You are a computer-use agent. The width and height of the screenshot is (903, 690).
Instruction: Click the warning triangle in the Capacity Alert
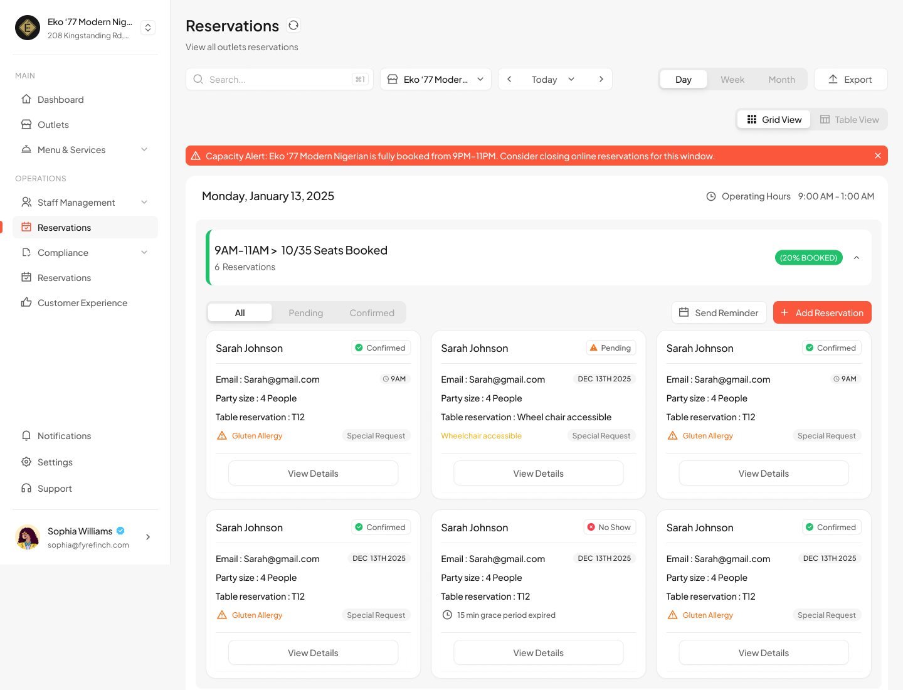coord(196,156)
